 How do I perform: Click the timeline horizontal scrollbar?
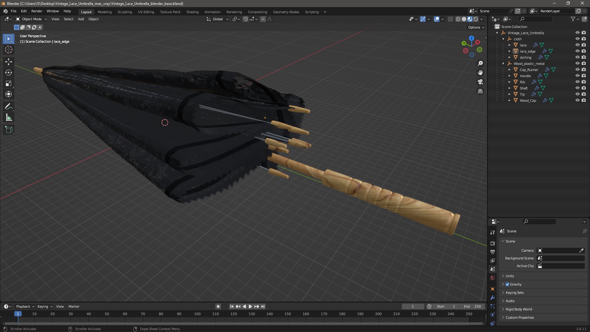(x=243, y=323)
